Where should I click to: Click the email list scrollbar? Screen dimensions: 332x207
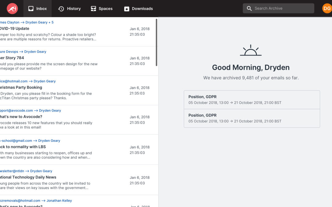click(x=156, y=42)
